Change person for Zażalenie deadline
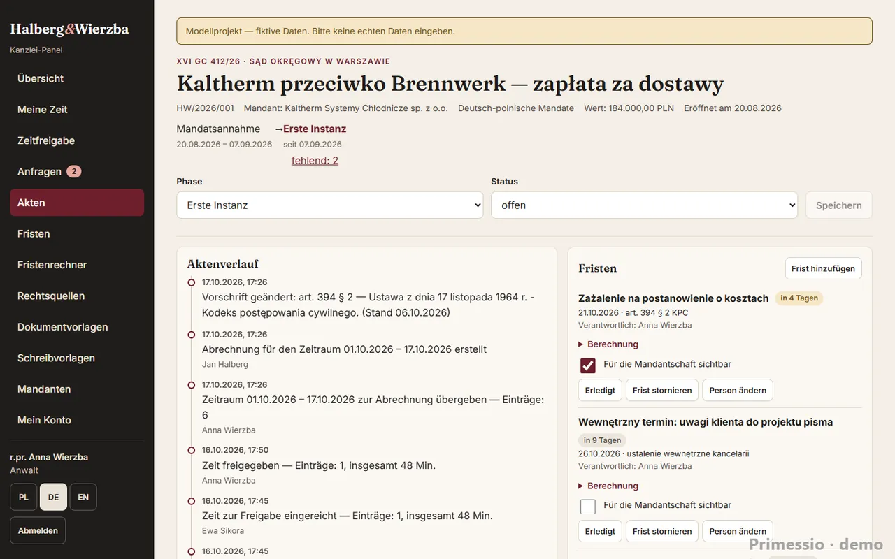This screenshot has height=559, width=895. [738, 391]
